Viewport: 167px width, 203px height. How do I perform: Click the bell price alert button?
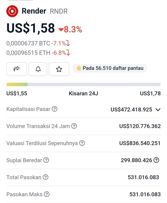coord(38,69)
